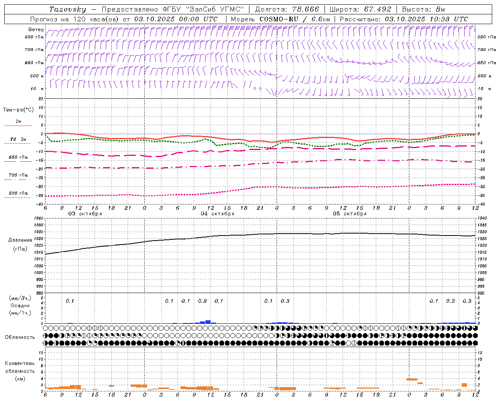Click the 2м temperature legend entry

(x=18, y=121)
